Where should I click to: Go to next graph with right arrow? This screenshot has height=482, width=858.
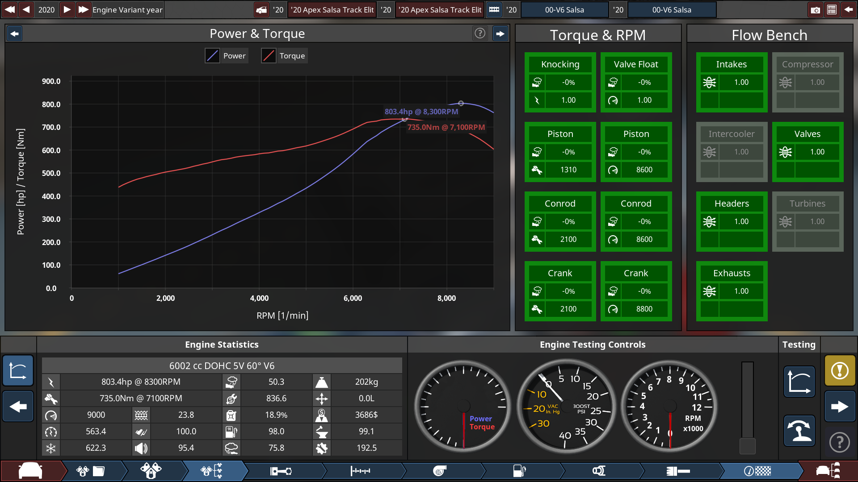[500, 33]
